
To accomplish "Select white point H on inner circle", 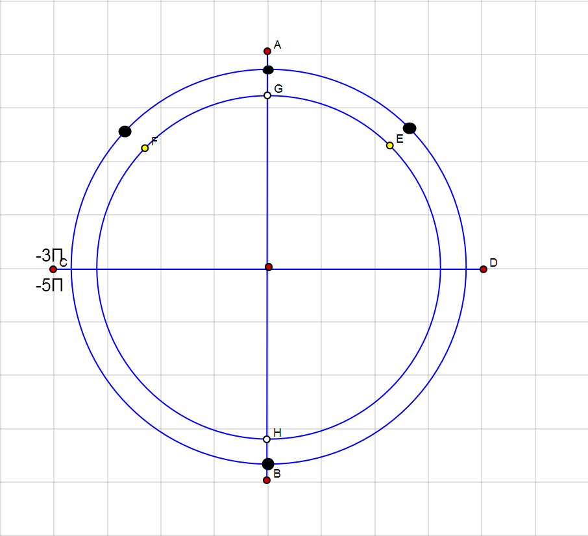I will coord(267,439).
